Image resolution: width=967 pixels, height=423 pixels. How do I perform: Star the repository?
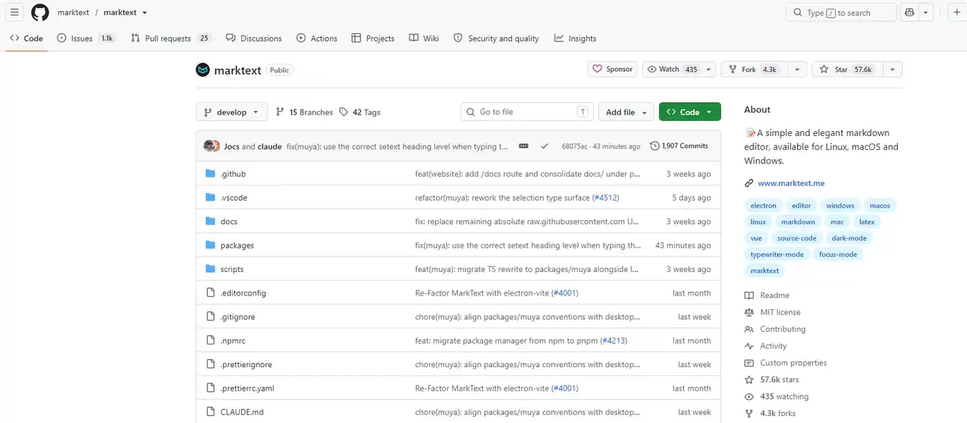point(847,69)
